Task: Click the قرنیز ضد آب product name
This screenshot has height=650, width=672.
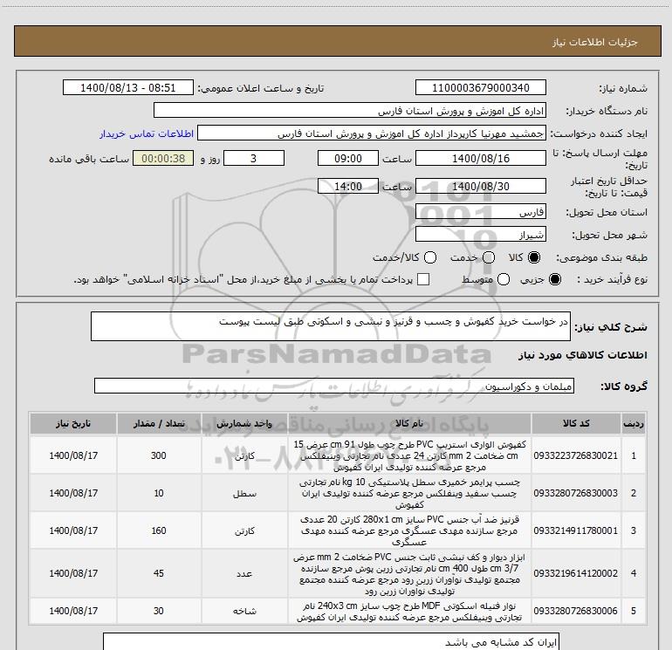Action: [409, 530]
